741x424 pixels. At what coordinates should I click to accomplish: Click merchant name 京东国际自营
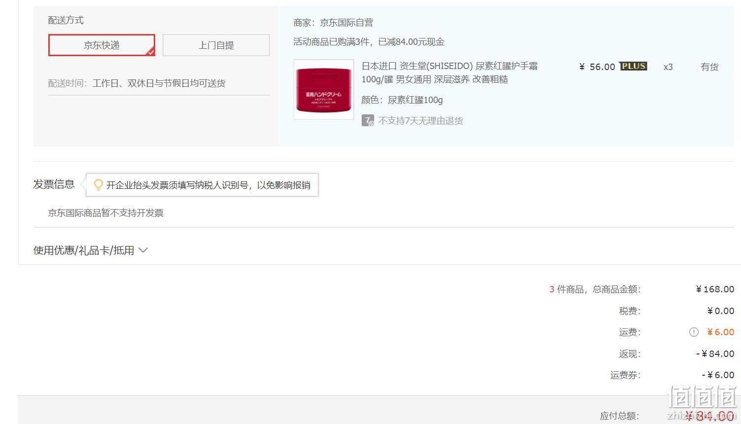coord(346,23)
